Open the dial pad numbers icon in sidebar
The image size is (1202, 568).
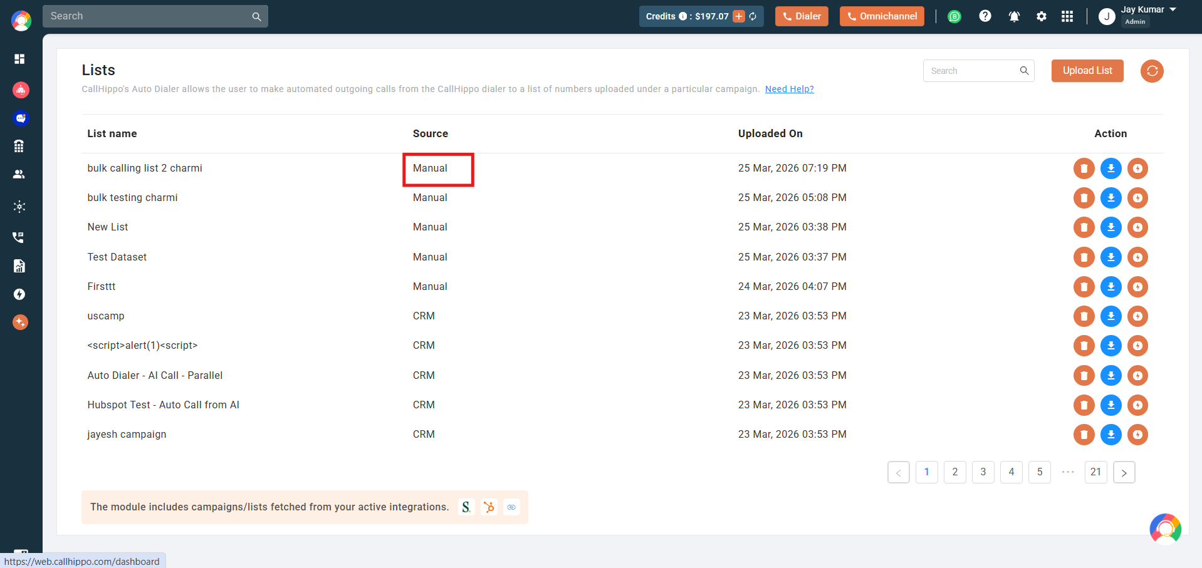[19, 146]
